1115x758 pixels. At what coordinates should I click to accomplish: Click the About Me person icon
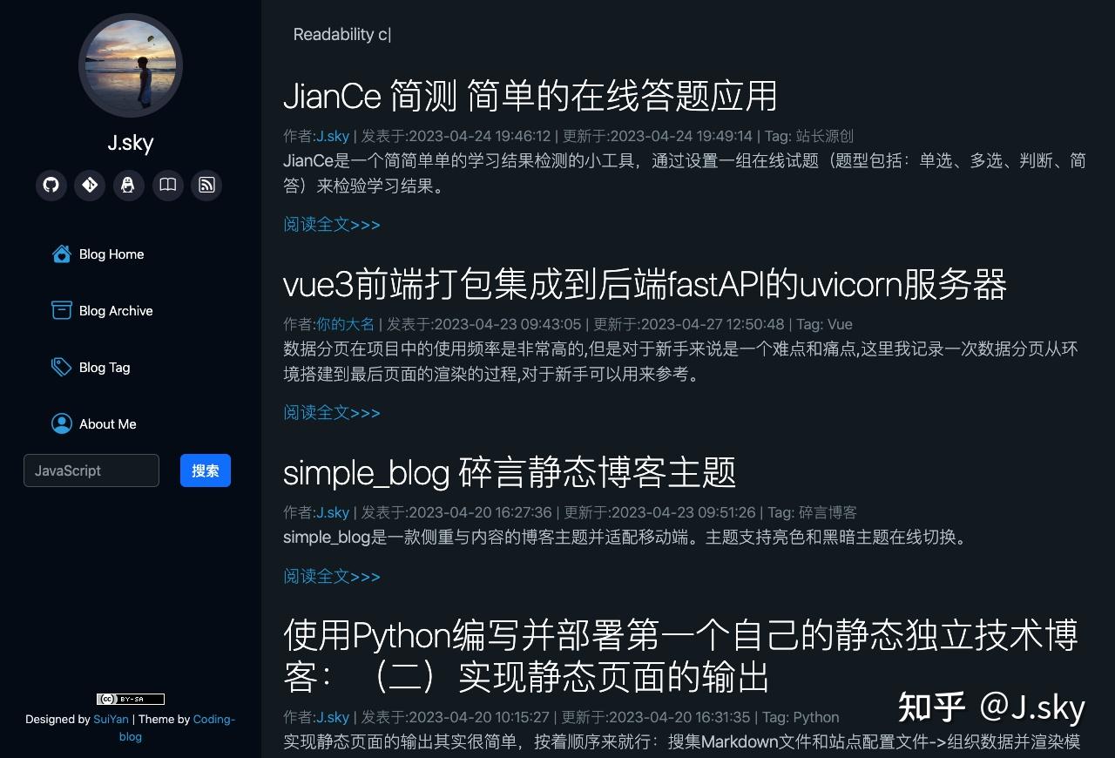pyautogui.click(x=62, y=423)
